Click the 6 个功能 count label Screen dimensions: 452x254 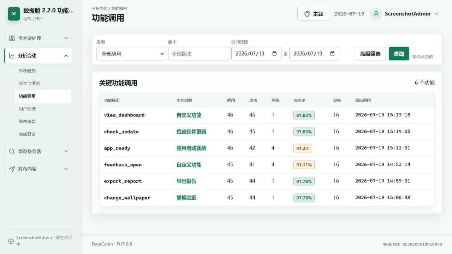click(x=425, y=83)
